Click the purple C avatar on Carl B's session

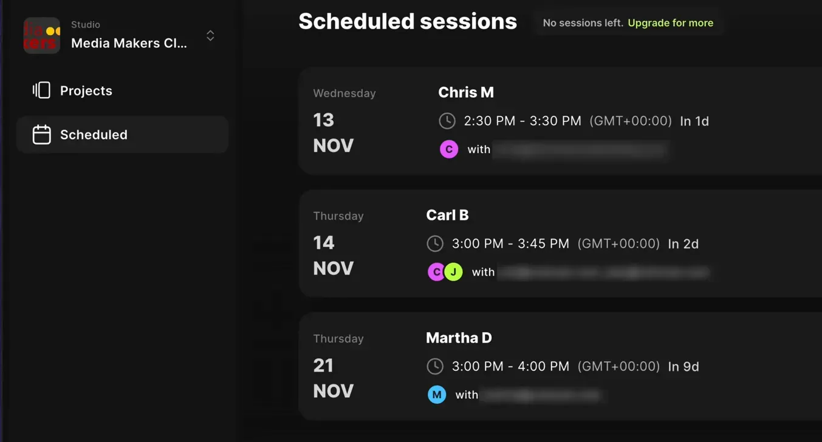tap(436, 272)
